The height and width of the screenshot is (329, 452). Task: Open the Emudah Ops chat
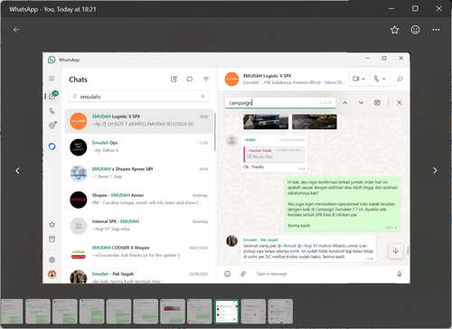pyautogui.click(x=139, y=147)
